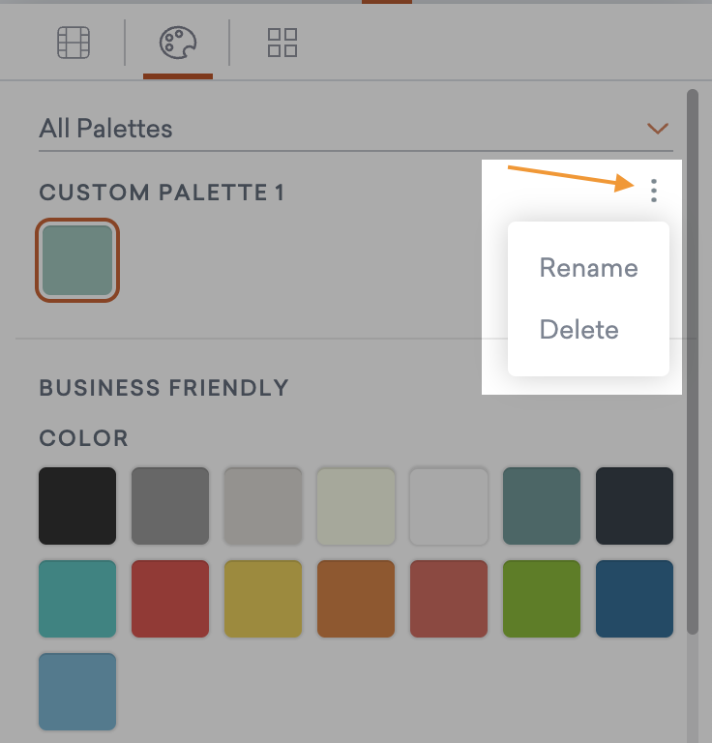712x743 pixels.
Task: Choose the green color swatch
Action: 542,599
